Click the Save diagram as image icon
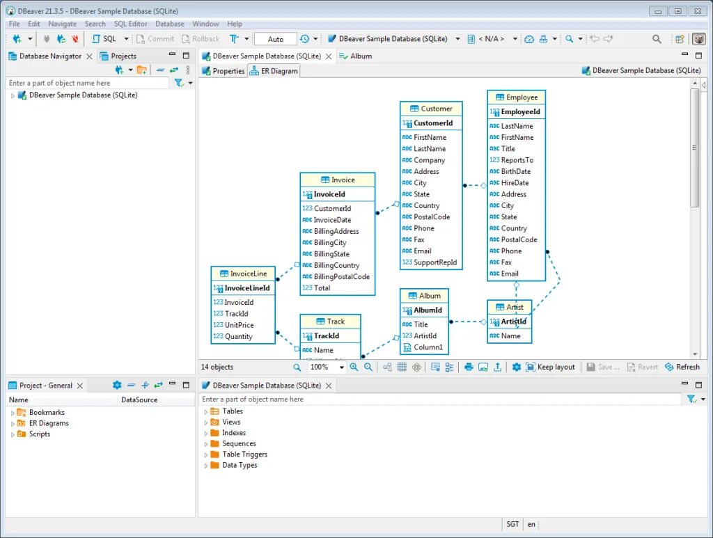The width and height of the screenshot is (713, 538). click(x=483, y=367)
